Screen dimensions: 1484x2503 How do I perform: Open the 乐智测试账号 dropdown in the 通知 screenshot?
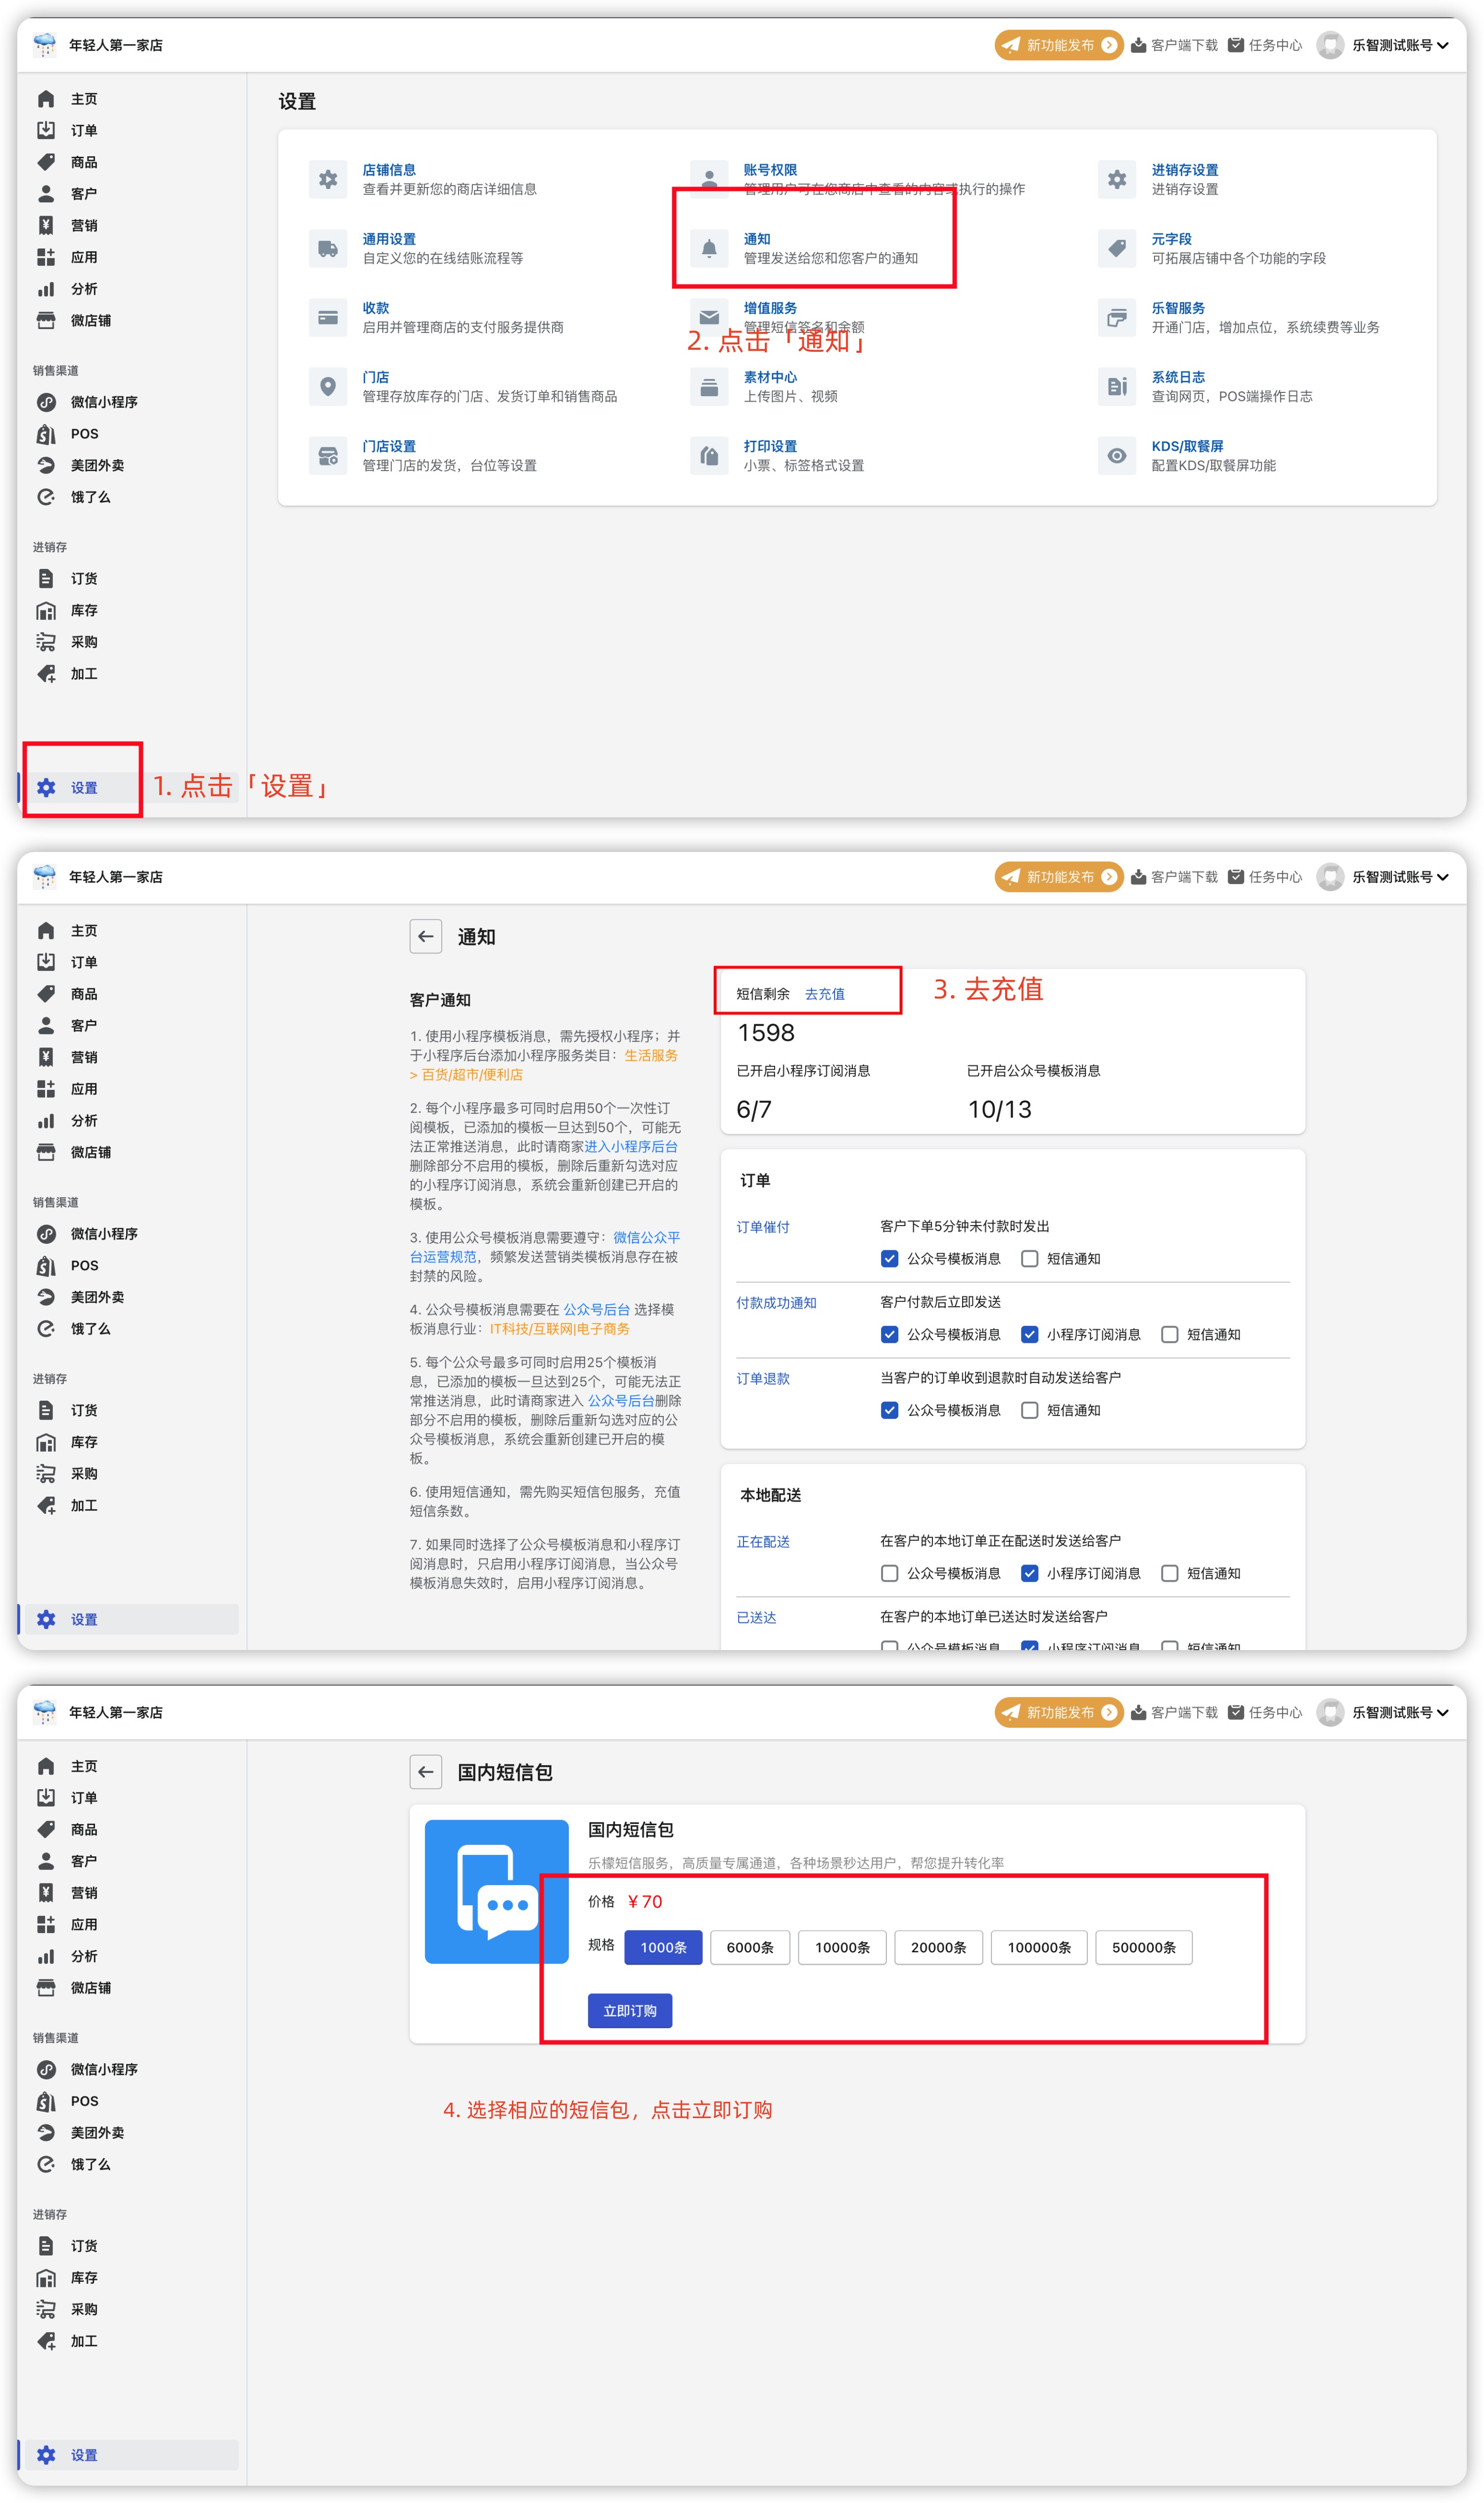click(1382, 877)
